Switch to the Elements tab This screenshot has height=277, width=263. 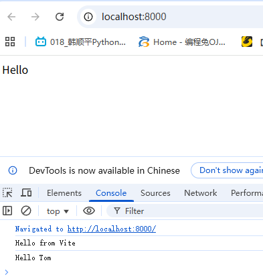64,193
